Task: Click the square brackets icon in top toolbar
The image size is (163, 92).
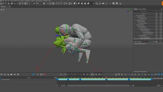Action: click(61, 3)
